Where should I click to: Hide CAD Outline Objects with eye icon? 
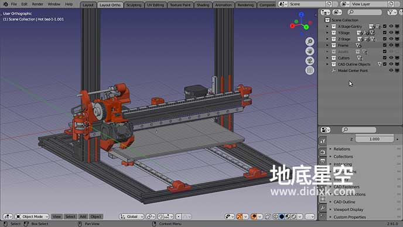pyautogui.click(x=391, y=64)
